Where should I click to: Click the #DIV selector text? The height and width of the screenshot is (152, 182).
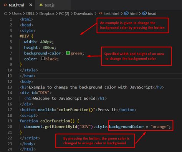click(x=24, y=36)
